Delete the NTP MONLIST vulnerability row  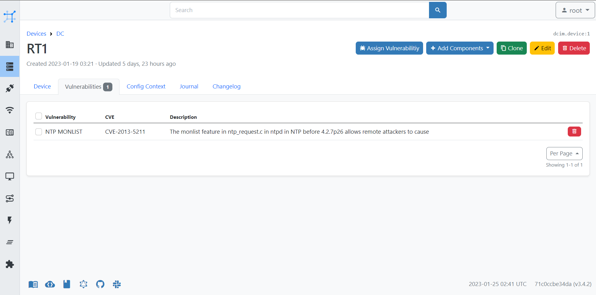pyautogui.click(x=574, y=132)
